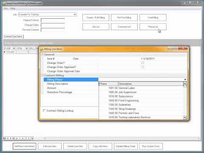
Task: Click the Billing Line Items dialog title icon
Action: click(x=42, y=49)
